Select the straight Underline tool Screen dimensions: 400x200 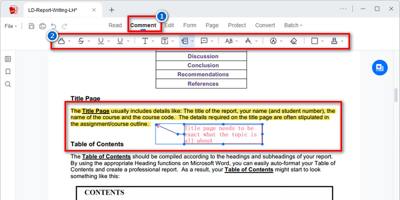[101, 41]
